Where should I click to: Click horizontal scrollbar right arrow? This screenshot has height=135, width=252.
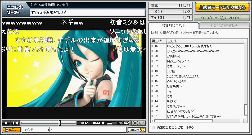[x=242, y=121]
